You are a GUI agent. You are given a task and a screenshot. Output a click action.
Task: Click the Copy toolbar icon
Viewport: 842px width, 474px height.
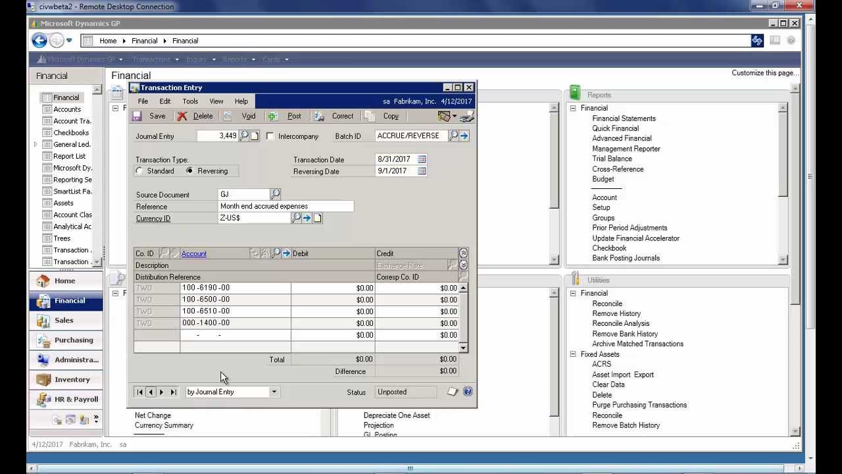coord(370,117)
